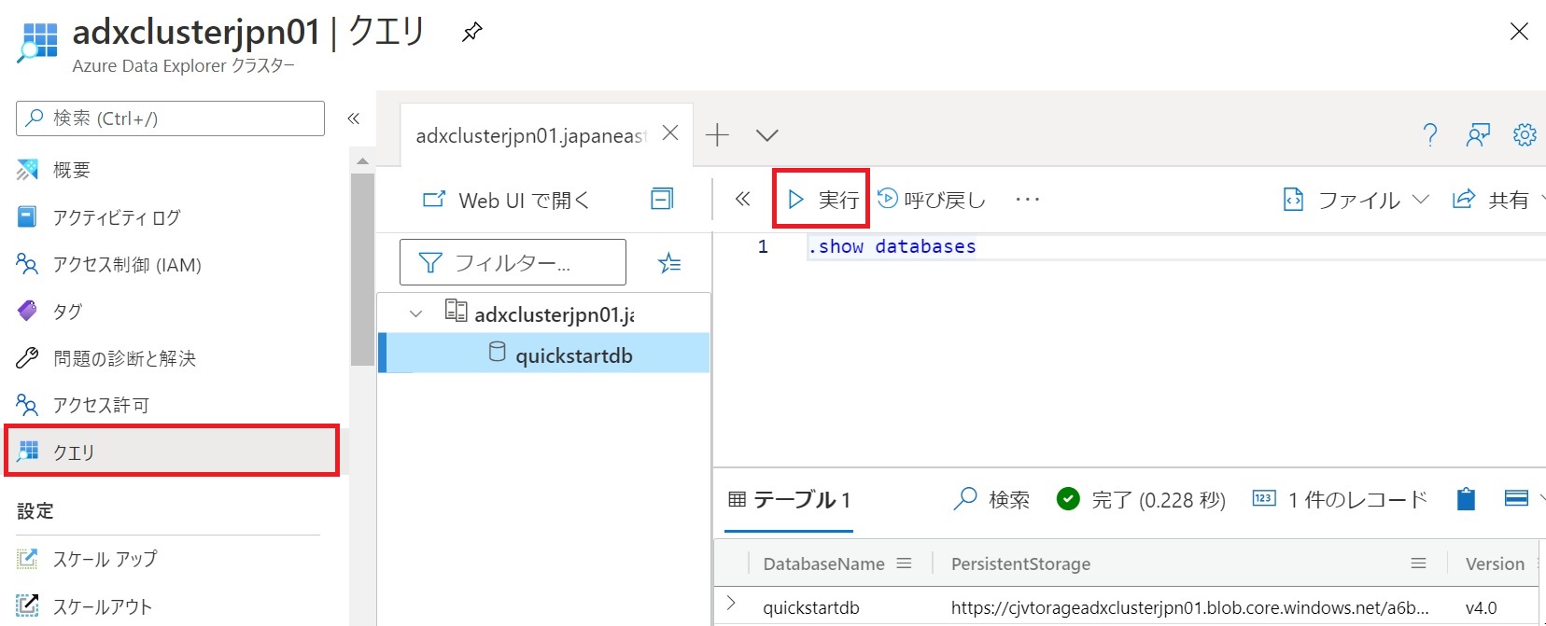Open DatabaseName column menu
The height and width of the screenshot is (626, 1546).
pyautogui.click(x=904, y=563)
